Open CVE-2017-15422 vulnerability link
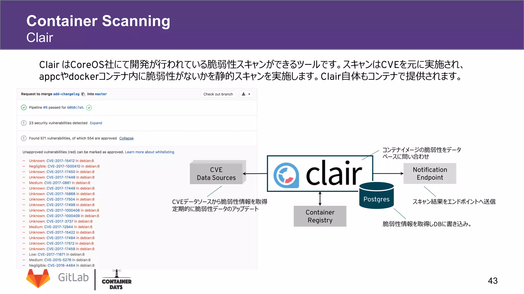This screenshot has width=524, height=294. pos(61,232)
